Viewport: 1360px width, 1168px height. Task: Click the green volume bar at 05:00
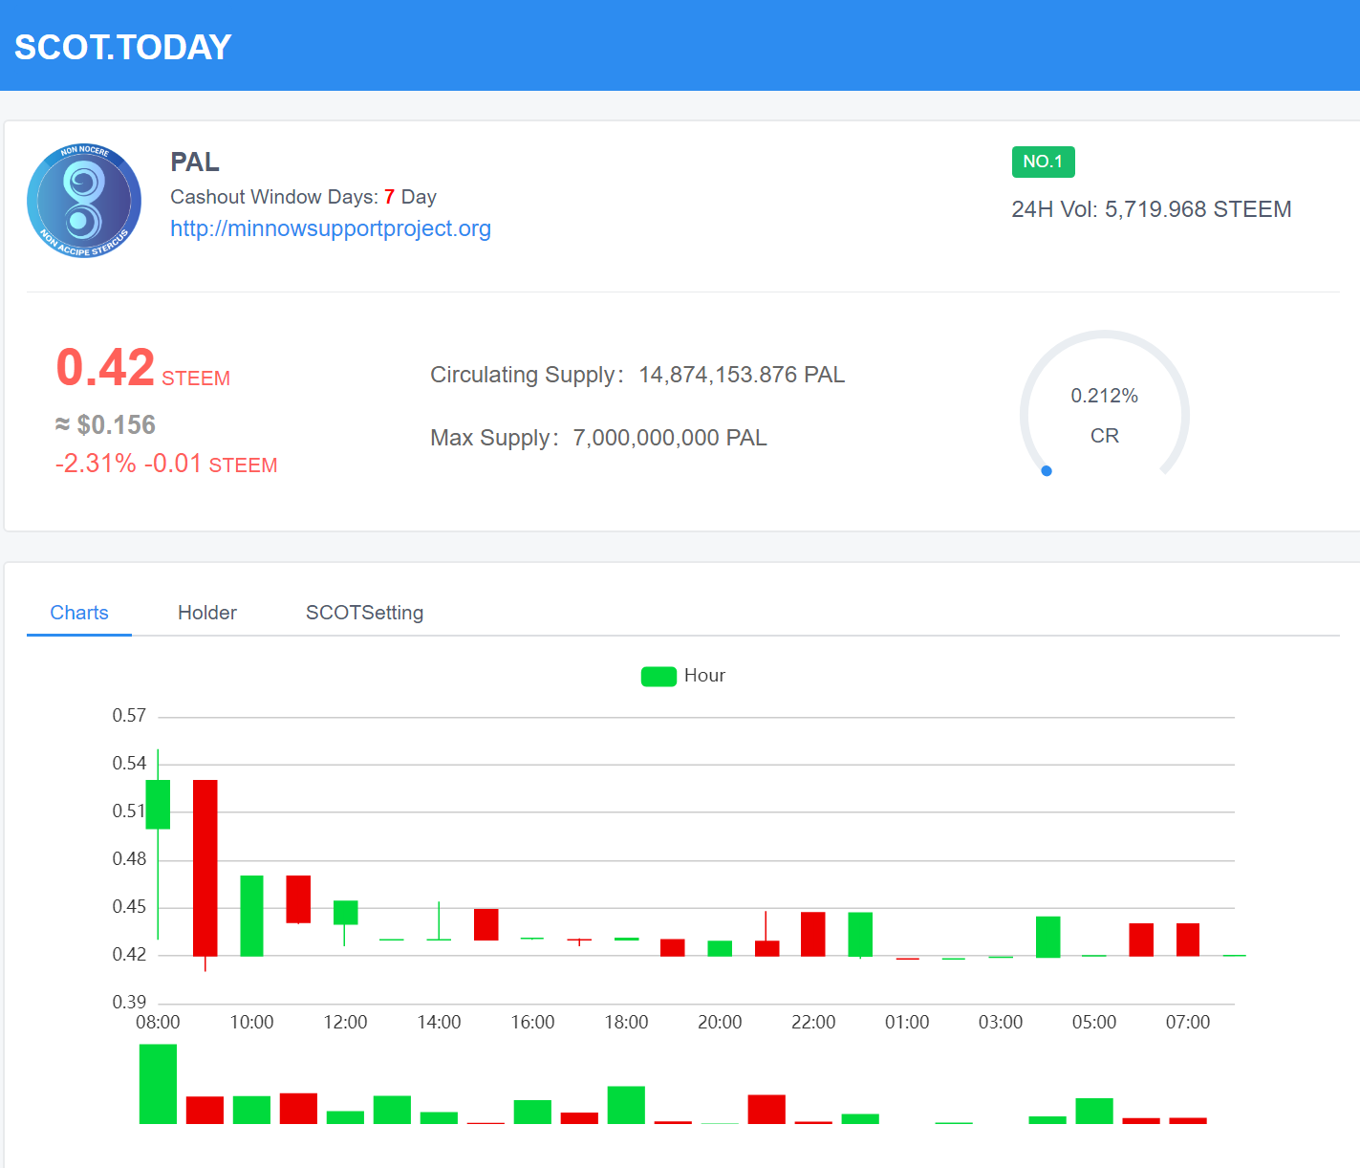1094,1111
